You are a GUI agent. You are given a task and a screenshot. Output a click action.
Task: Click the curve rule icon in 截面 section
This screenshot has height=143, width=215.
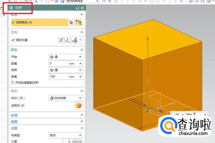coord(79,22)
